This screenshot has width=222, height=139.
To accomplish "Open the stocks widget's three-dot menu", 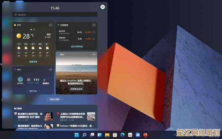I will pos(94,25).
